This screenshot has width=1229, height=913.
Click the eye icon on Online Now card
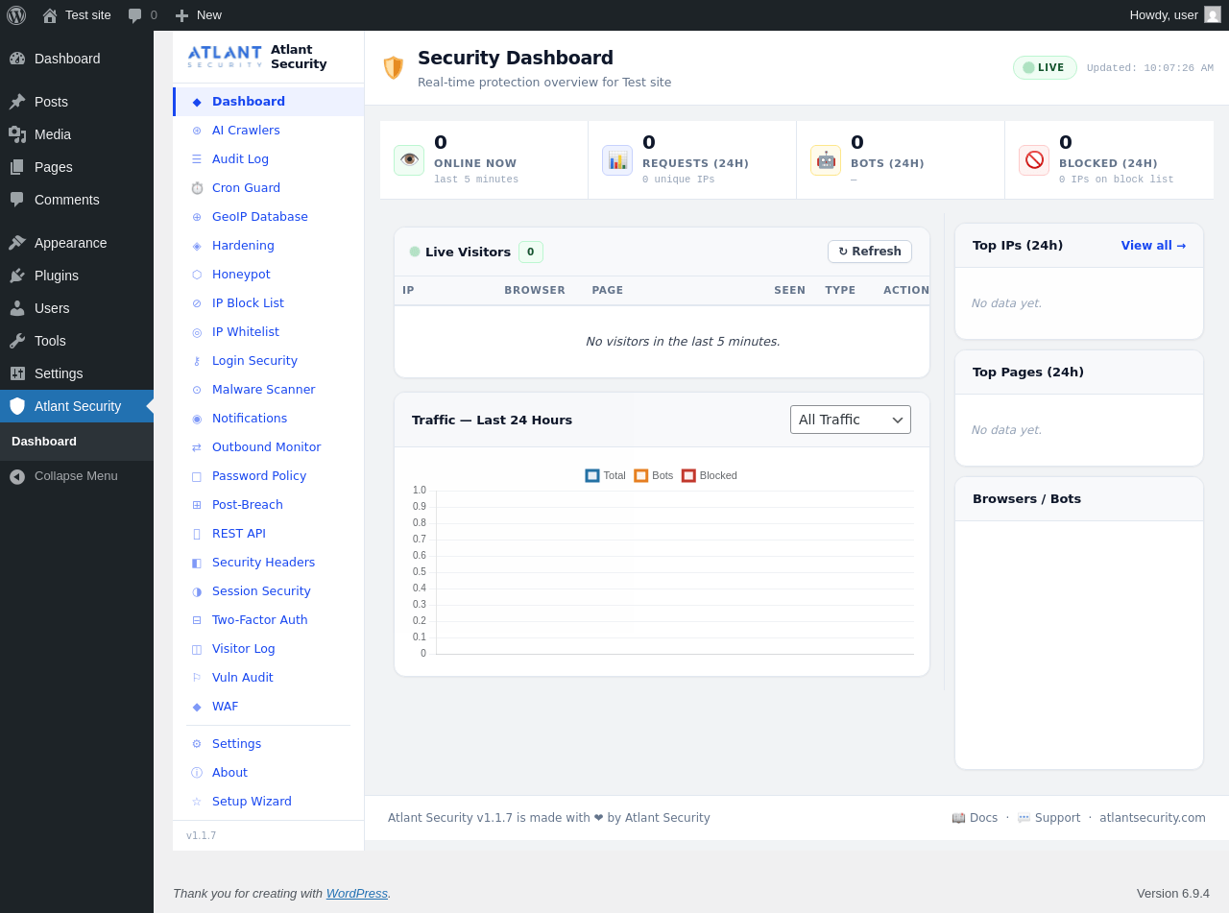409,160
